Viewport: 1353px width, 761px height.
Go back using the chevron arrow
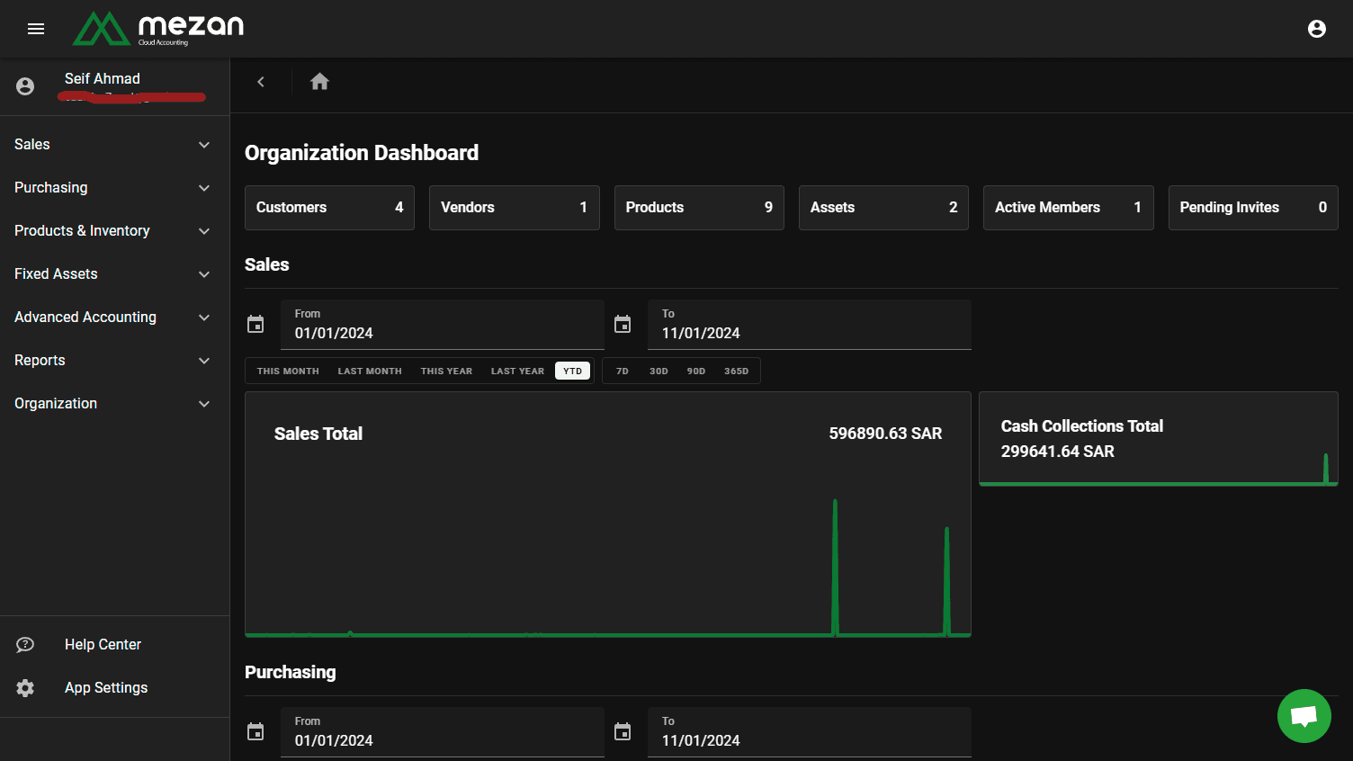click(261, 82)
